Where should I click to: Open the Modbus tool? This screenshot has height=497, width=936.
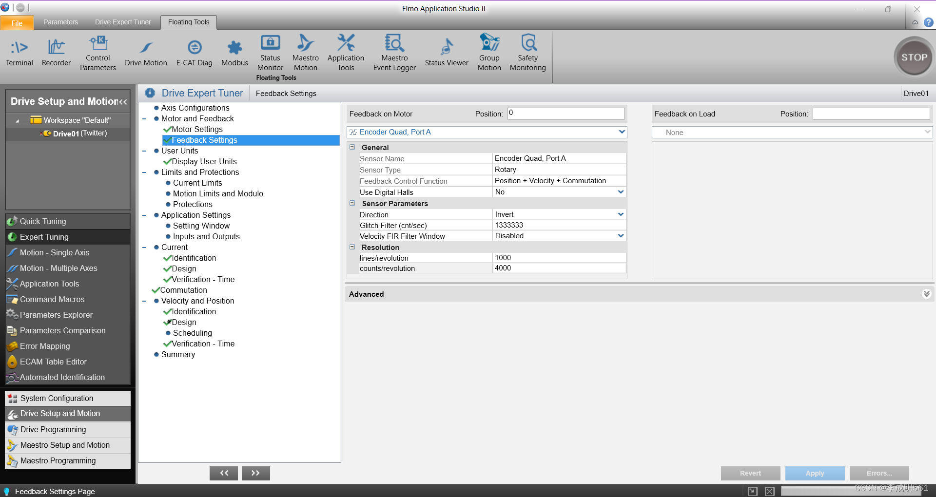234,53
